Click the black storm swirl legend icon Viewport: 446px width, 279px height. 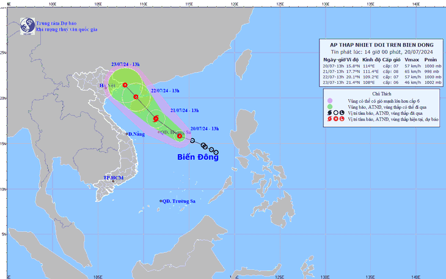click(x=330, y=113)
